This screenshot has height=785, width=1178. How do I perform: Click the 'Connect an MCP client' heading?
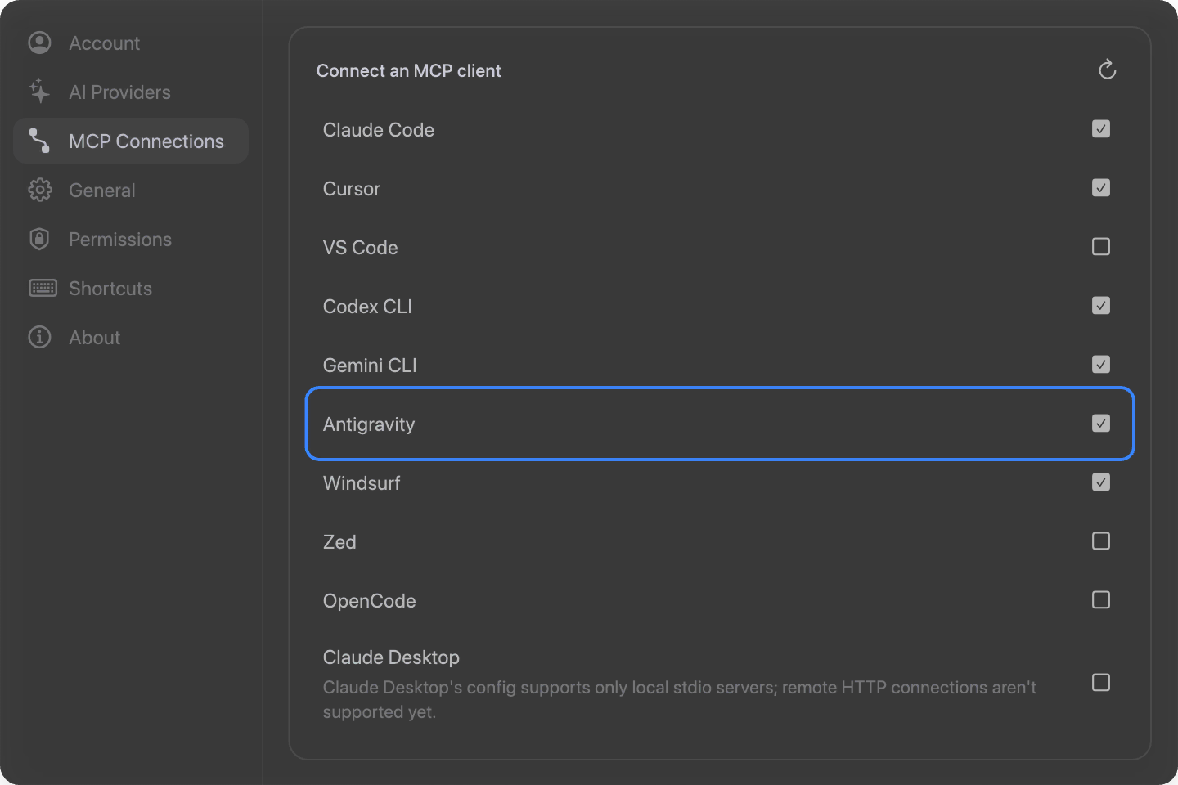click(409, 71)
